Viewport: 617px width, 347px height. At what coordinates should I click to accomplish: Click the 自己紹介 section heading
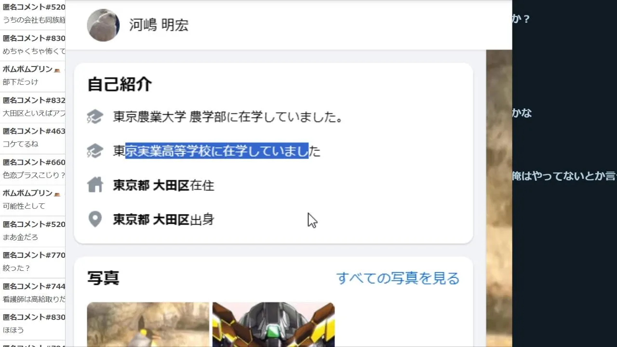point(120,84)
